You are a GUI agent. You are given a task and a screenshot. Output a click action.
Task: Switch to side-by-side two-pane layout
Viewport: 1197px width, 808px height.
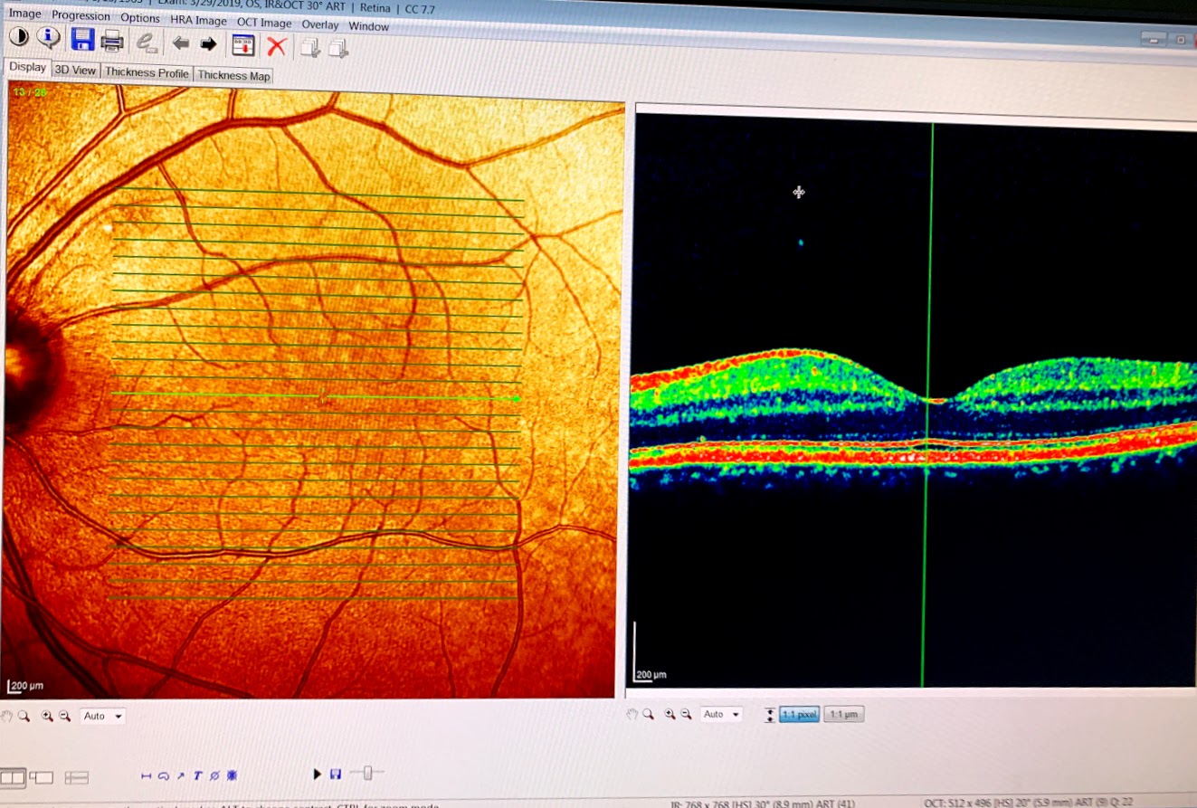click(x=13, y=777)
